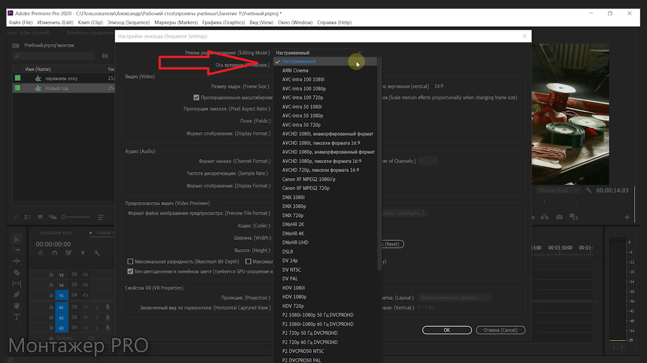The width and height of the screenshot is (647, 363).
Task: Adjust project panel thumbnail zoom slider
Action: (x=75, y=217)
